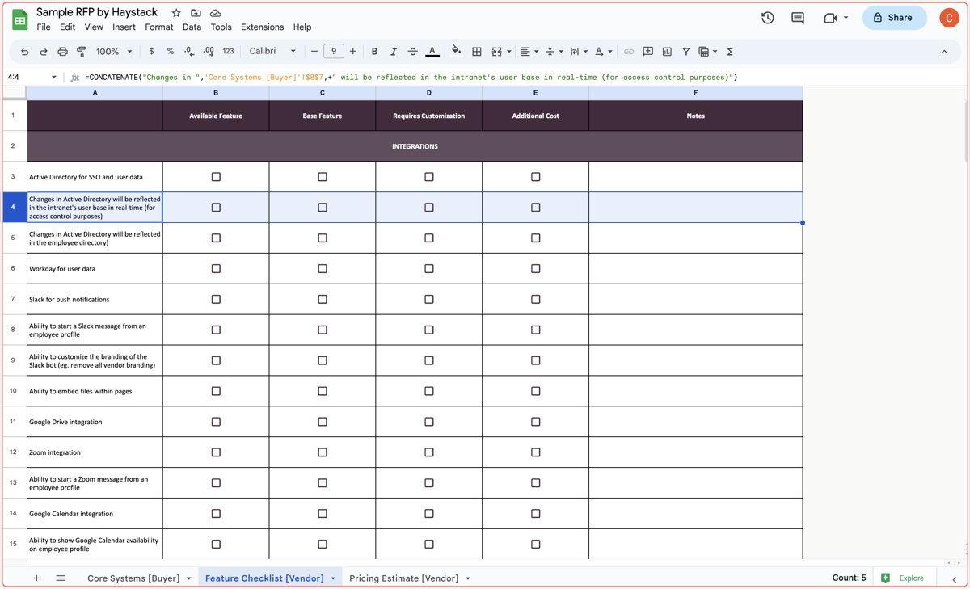Screen dimensions: 970x589
Task: Check Additional Cost for Google Drive integration
Action: (536, 422)
